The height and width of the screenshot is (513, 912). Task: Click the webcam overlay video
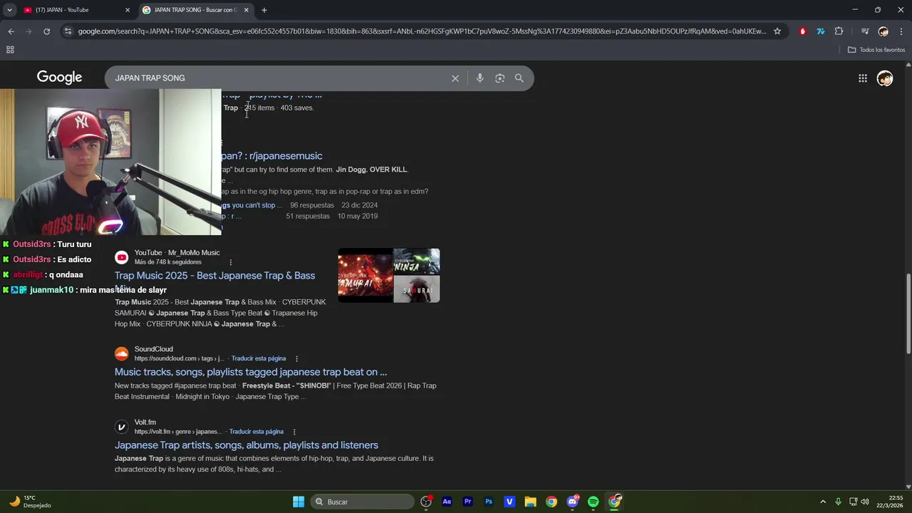pyautogui.click(x=110, y=162)
